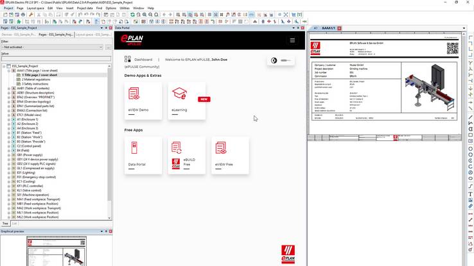Viewport: 474px width, 266px height.
Task: Open the eVIEW Demo app card
Action: click(x=143, y=101)
